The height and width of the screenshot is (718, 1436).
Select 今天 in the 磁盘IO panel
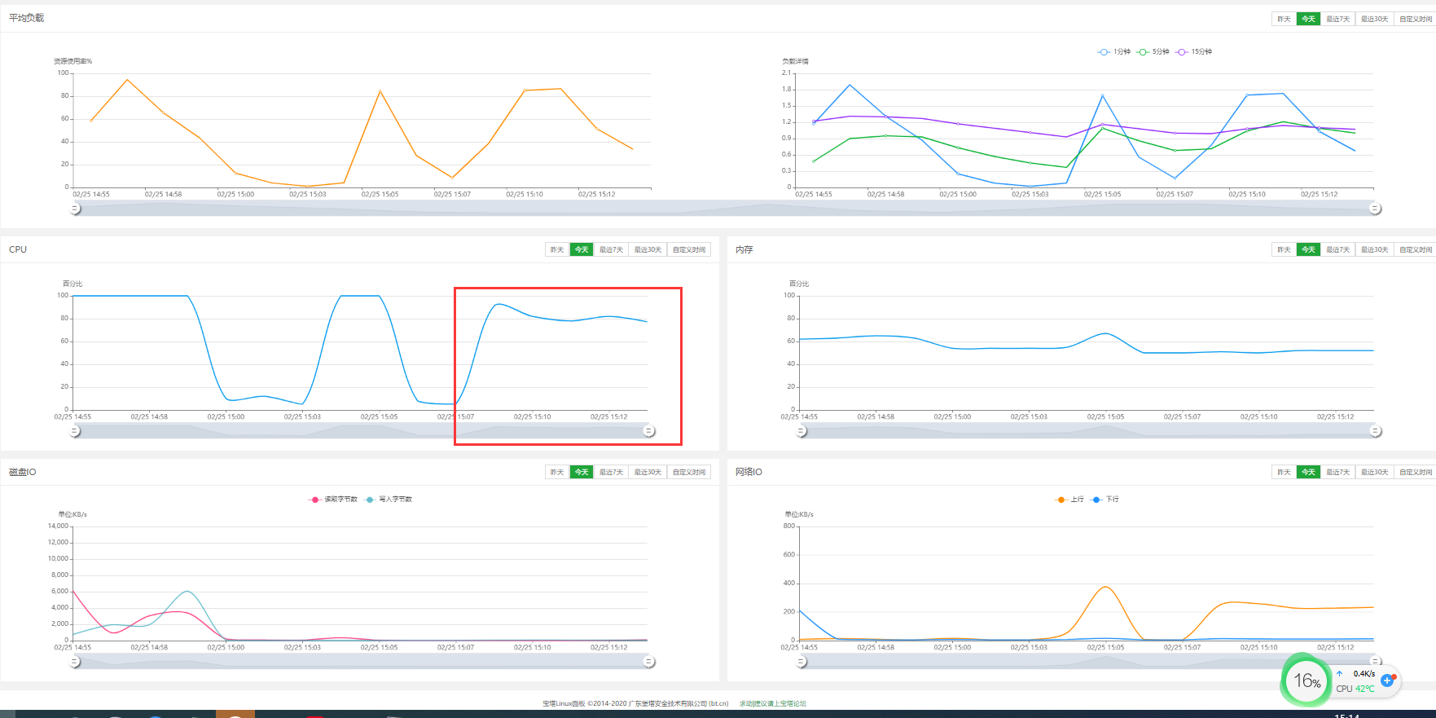tap(582, 472)
